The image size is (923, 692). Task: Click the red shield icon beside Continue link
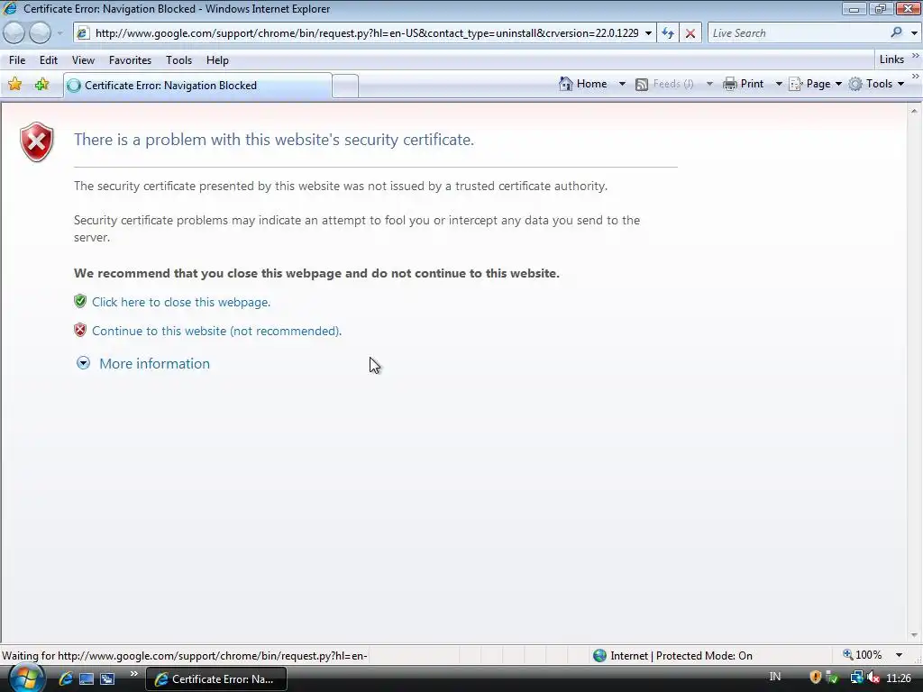click(x=80, y=330)
